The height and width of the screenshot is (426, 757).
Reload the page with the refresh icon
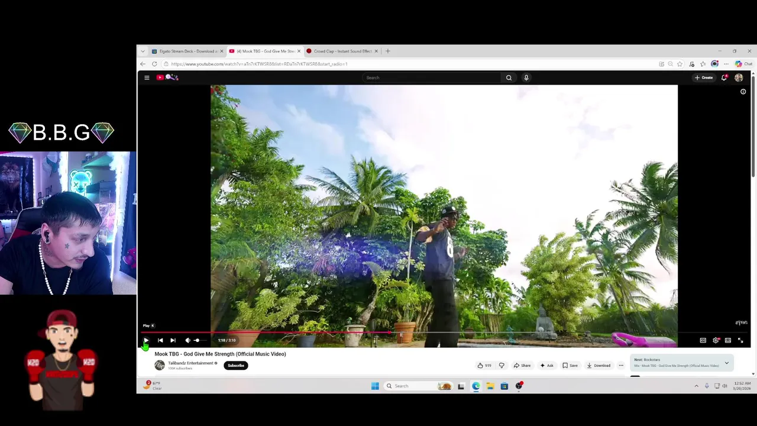tap(154, 64)
